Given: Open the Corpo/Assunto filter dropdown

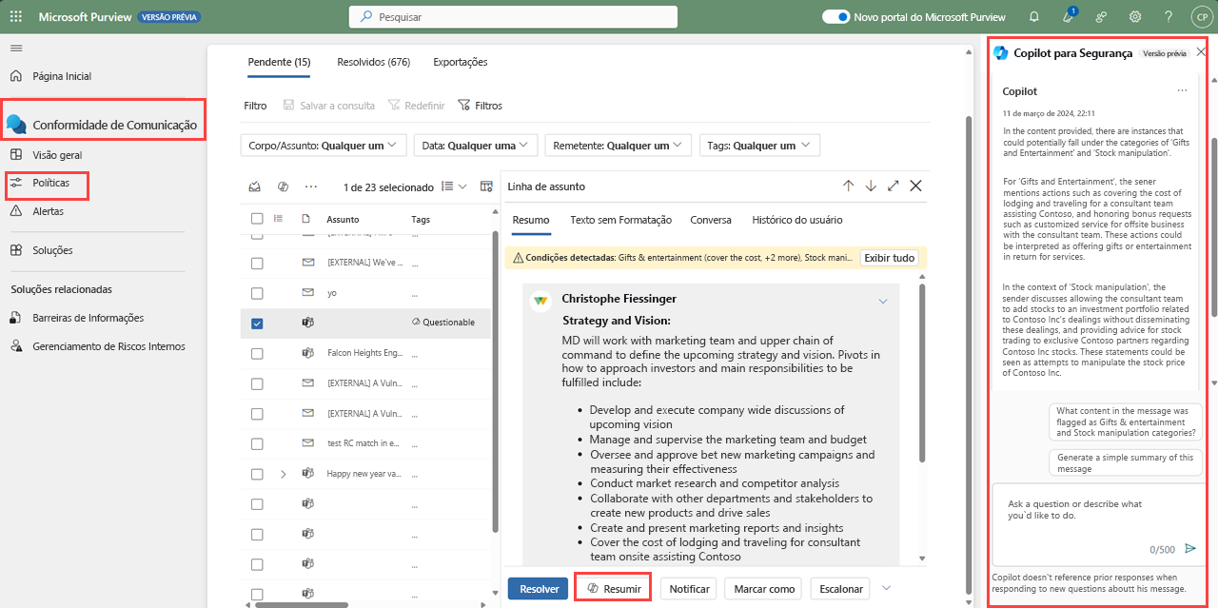Looking at the screenshot, I should point(324,146).
